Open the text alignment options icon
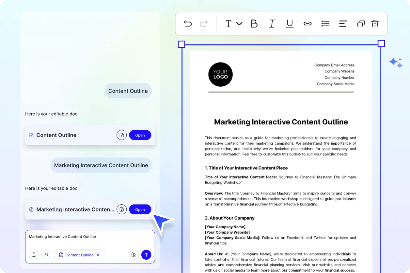 (343, 23)
